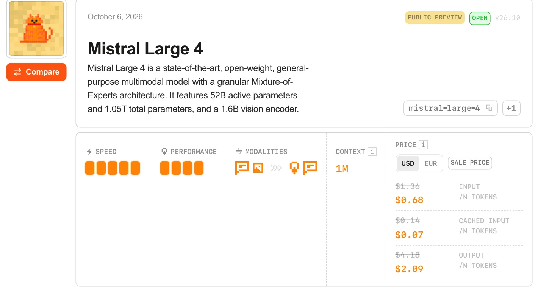Click the text output modality icon

point(310,168)
